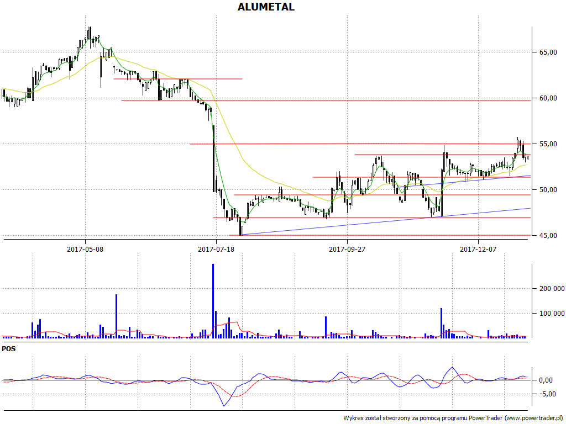
Task: Select the 100 000 volume axis label
Action: [x=552, y=314]
